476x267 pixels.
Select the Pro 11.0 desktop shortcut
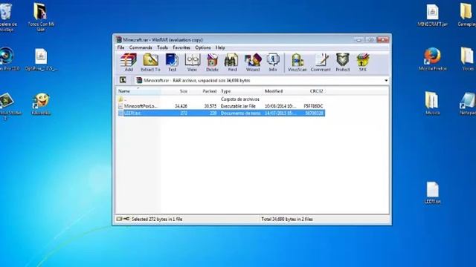(x=8, y=59)
